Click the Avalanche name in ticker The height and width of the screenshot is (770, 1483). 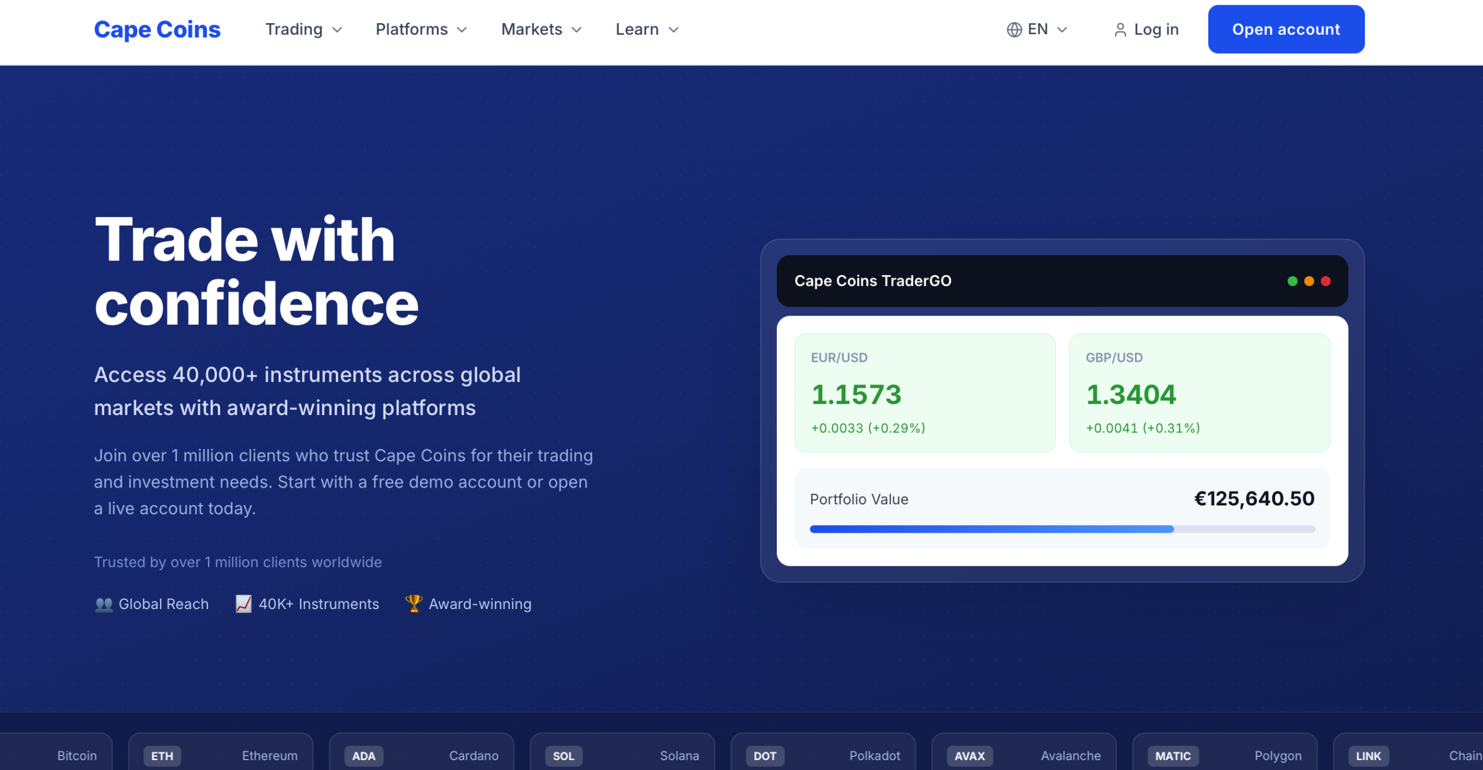click(x=1071, y=756)
